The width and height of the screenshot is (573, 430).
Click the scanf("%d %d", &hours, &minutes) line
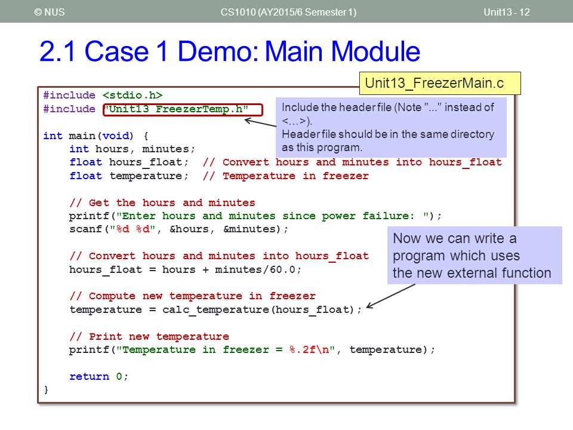178,229
